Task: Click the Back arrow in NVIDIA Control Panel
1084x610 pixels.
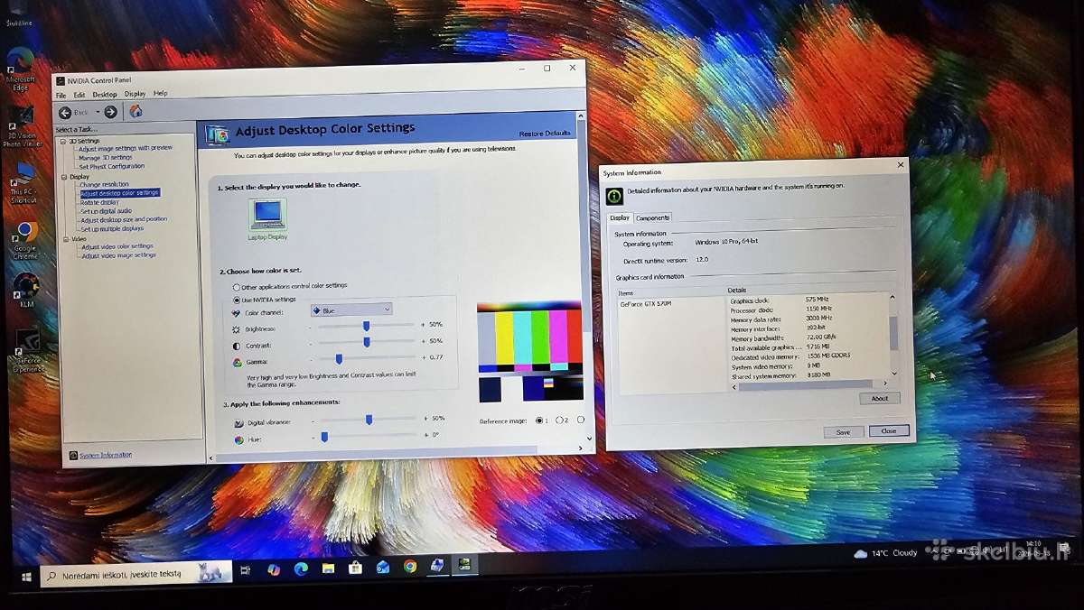Action: tap(65, 113)
